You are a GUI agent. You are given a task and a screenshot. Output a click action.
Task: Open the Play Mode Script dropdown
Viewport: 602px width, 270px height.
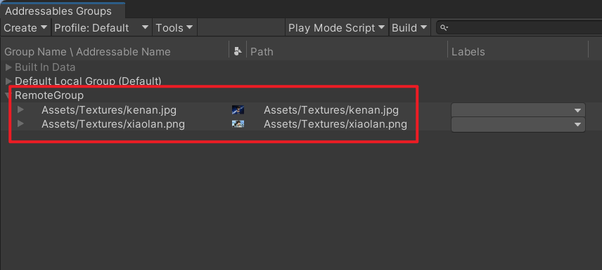pyautogui.click(x=337, y=27)
